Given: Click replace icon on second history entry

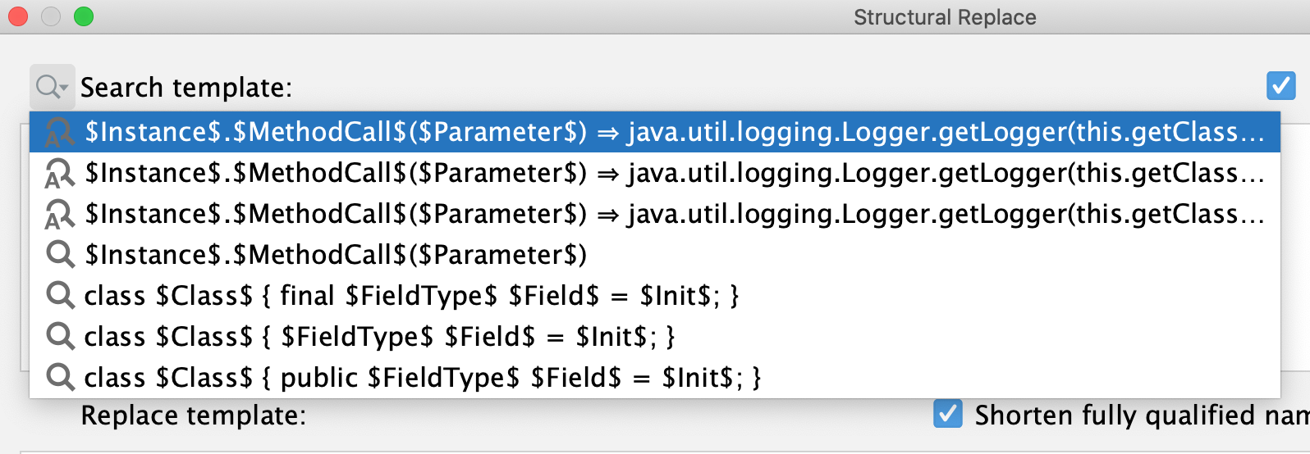Looking at the screenshot, I should coord(59,173).
